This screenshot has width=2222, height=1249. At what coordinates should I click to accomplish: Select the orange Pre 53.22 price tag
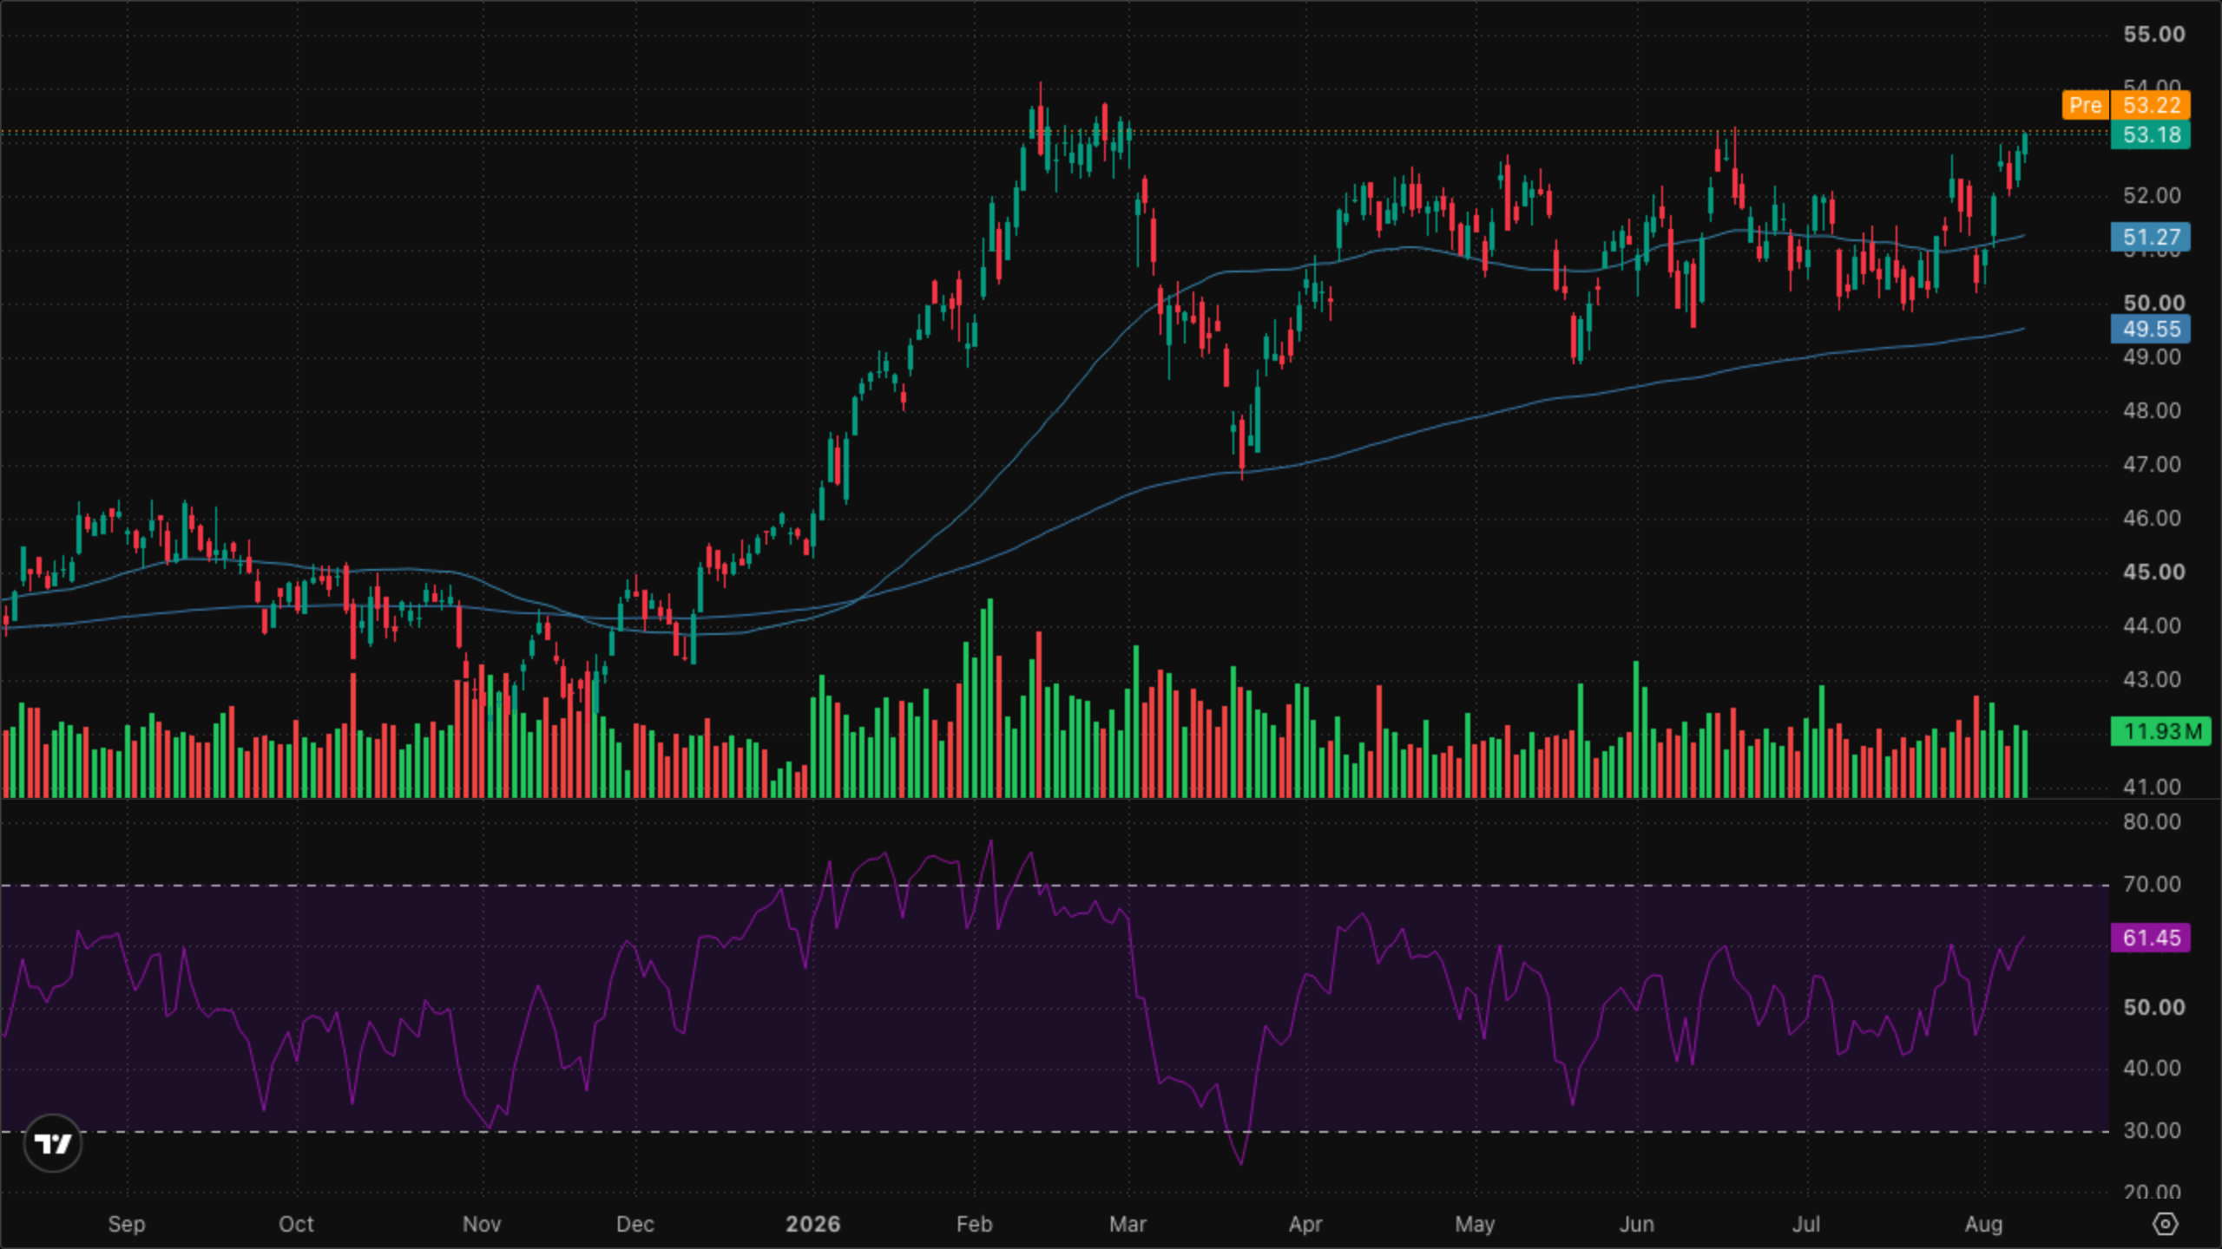2127,105
